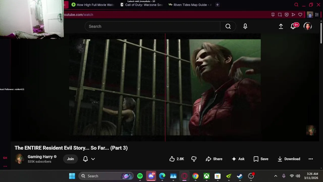Viewport: 323px width, 182px height.
Task: Open the YouTube notifications bell with 9+ badge
Action: pos(293,26)
